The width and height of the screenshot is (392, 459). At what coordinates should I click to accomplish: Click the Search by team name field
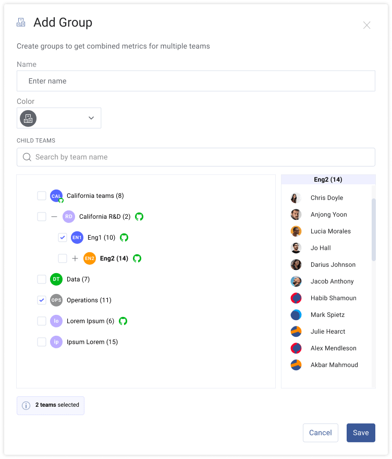[x=196, y=157]
